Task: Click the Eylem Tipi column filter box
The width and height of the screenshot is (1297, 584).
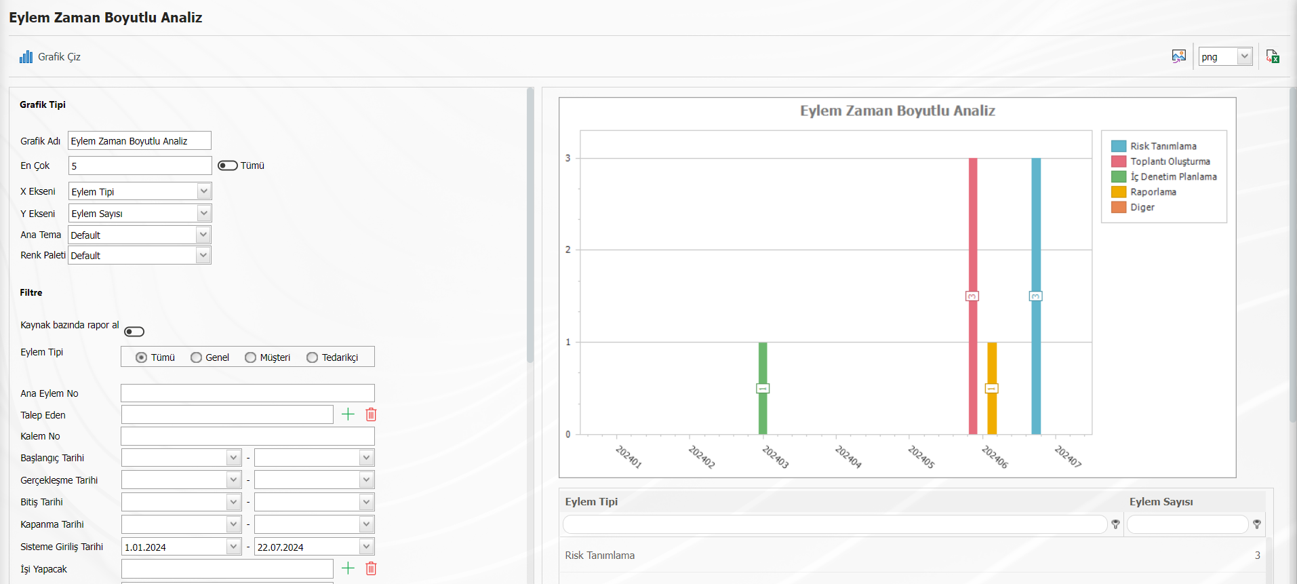Action: (x=835, y=524)
